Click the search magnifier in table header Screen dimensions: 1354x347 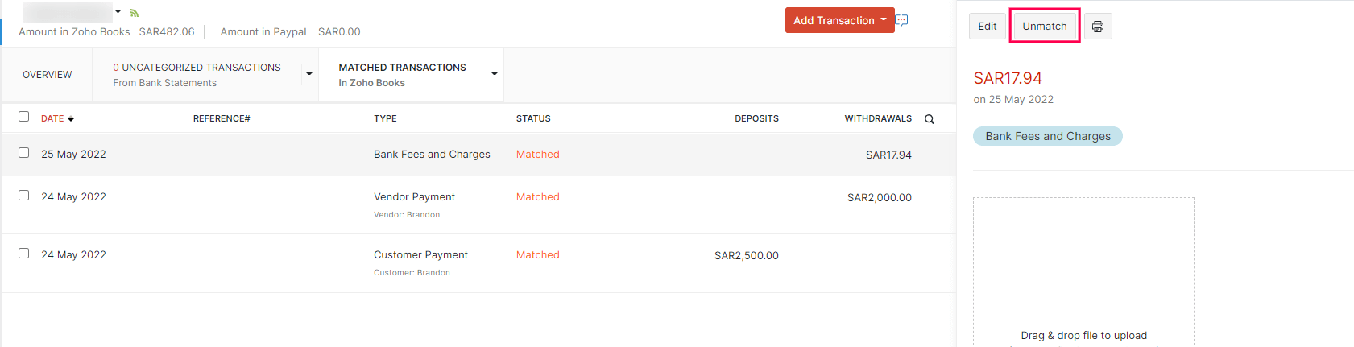click(930, 119)
